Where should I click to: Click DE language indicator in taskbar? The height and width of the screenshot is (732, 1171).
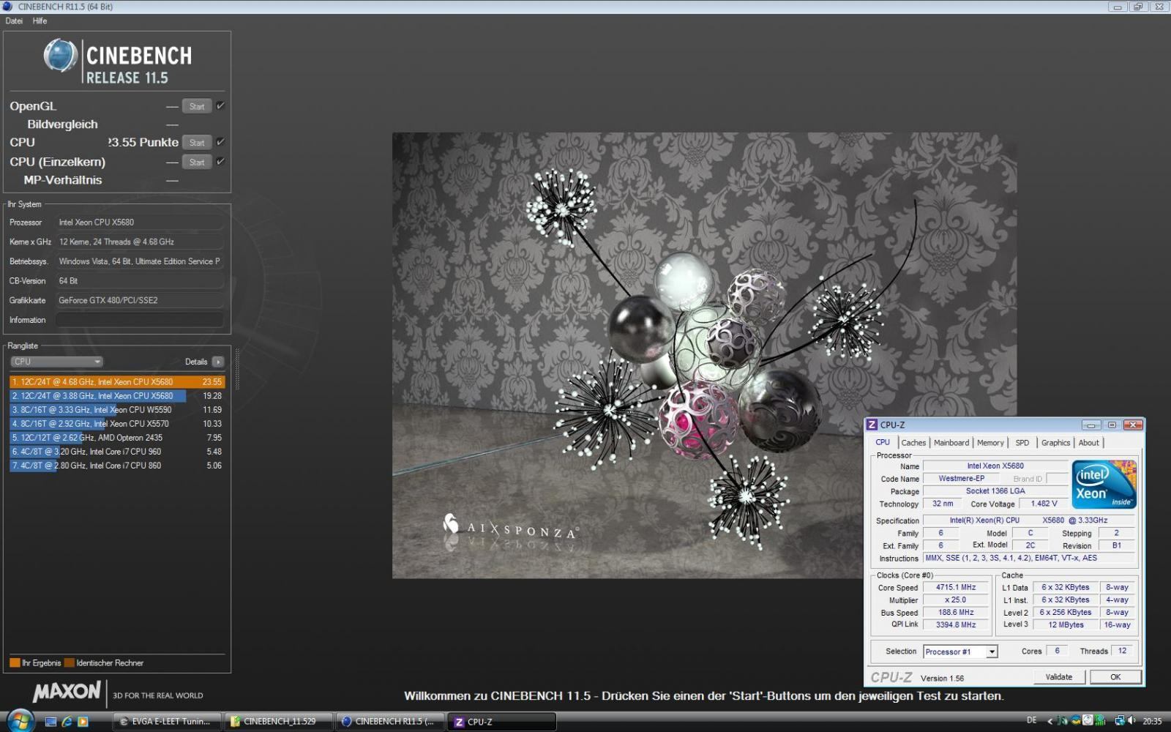[x=1031, y=721]
